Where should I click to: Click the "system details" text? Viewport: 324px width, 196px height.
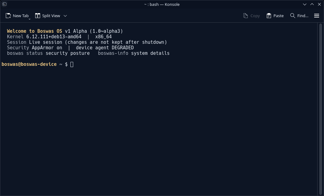click(150, 53)
